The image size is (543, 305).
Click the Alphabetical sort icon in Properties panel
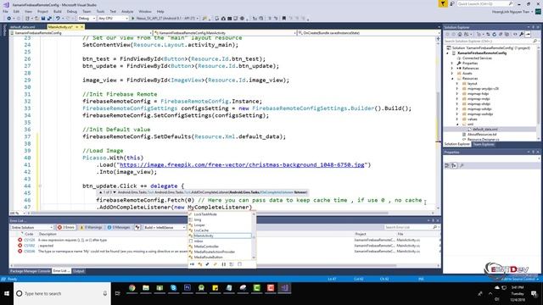pos(454,166)
